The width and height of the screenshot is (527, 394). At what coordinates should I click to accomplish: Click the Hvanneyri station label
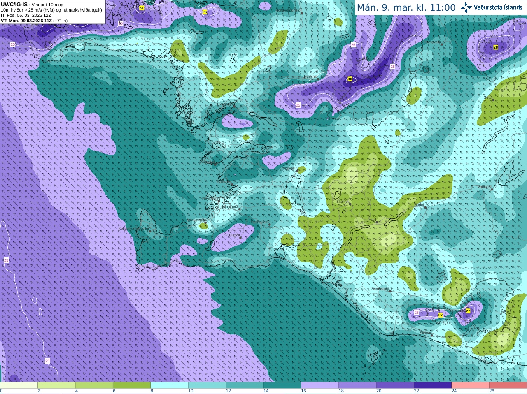(225, 104)
